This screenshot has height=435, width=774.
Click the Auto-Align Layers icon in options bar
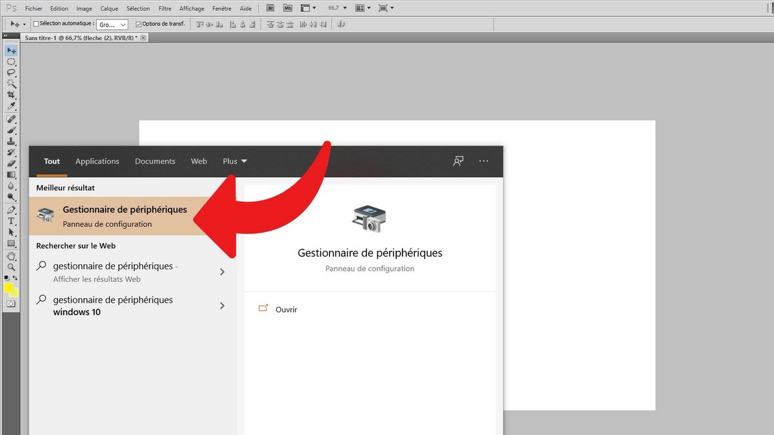(341, 24)
